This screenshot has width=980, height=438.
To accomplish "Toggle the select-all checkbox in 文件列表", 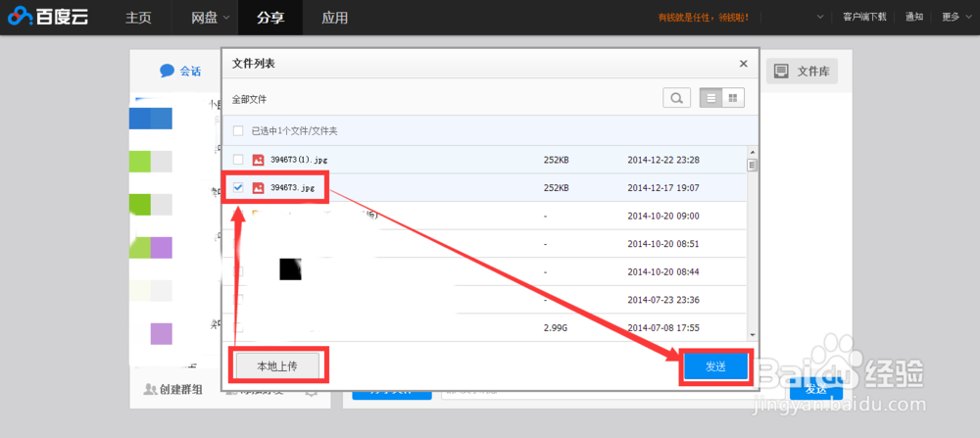I will [238, 131].
